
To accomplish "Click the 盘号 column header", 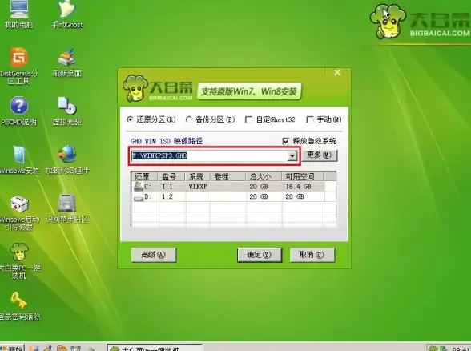I will 172,176.
